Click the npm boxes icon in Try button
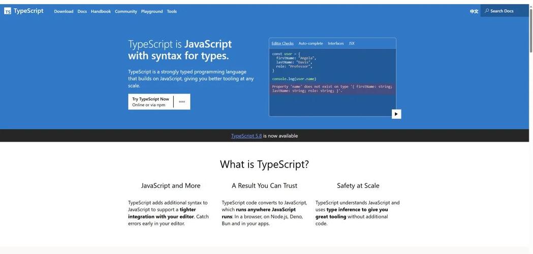533x254 pixels. [x=182, y=102]
